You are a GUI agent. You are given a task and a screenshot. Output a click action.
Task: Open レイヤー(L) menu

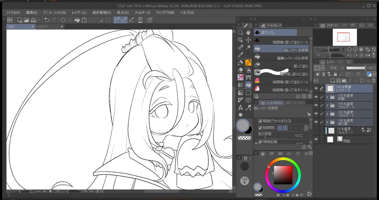coord(79,13)
